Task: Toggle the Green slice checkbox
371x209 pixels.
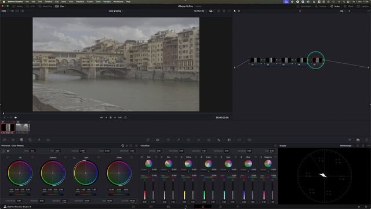Action: coord(202,157)
